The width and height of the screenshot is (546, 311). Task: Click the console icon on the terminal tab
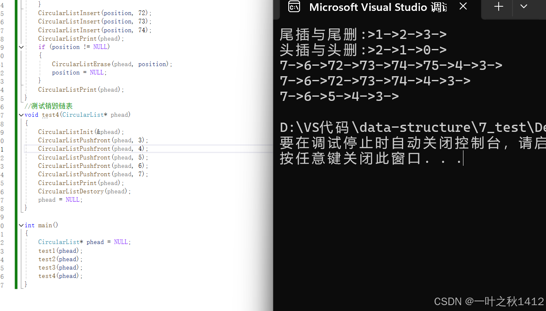coord(294,7)
